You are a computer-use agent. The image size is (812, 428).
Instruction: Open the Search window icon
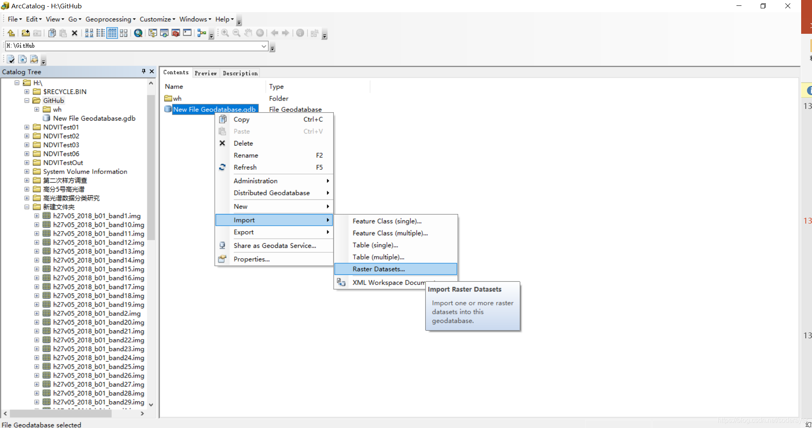click(164, 33)
